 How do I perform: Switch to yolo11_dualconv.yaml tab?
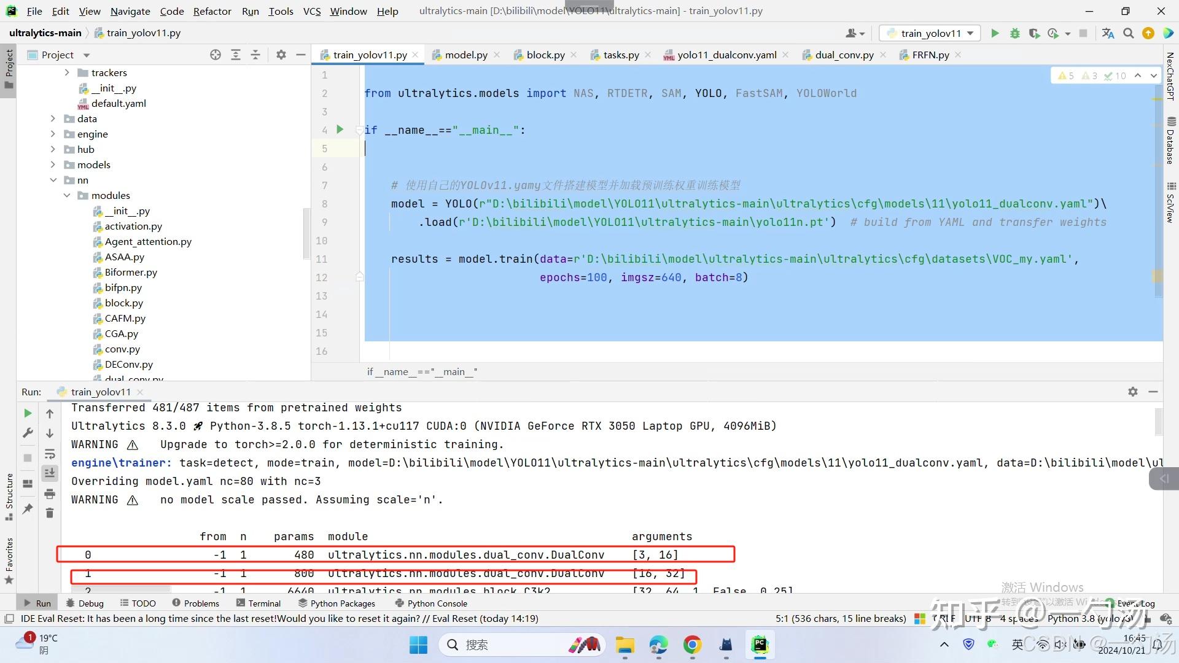click(726, 55)
